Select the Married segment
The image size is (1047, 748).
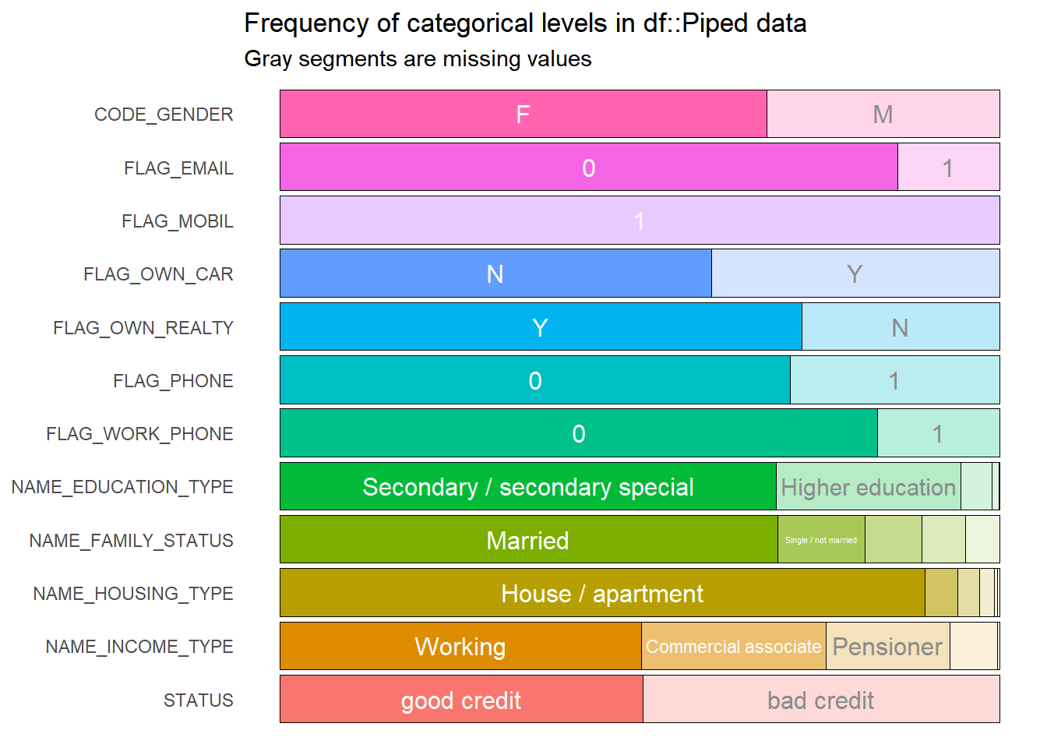(527, 540)
